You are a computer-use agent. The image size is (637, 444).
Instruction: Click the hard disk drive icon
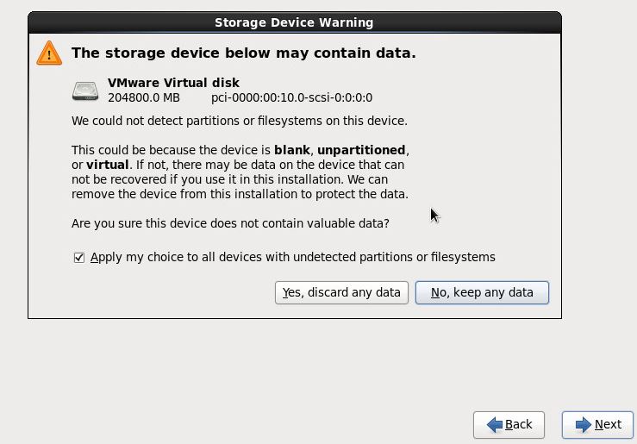point(85,91)
